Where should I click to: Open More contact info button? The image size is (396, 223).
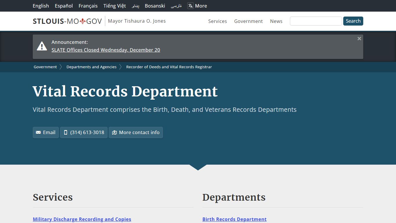click(x=136, y=132)
